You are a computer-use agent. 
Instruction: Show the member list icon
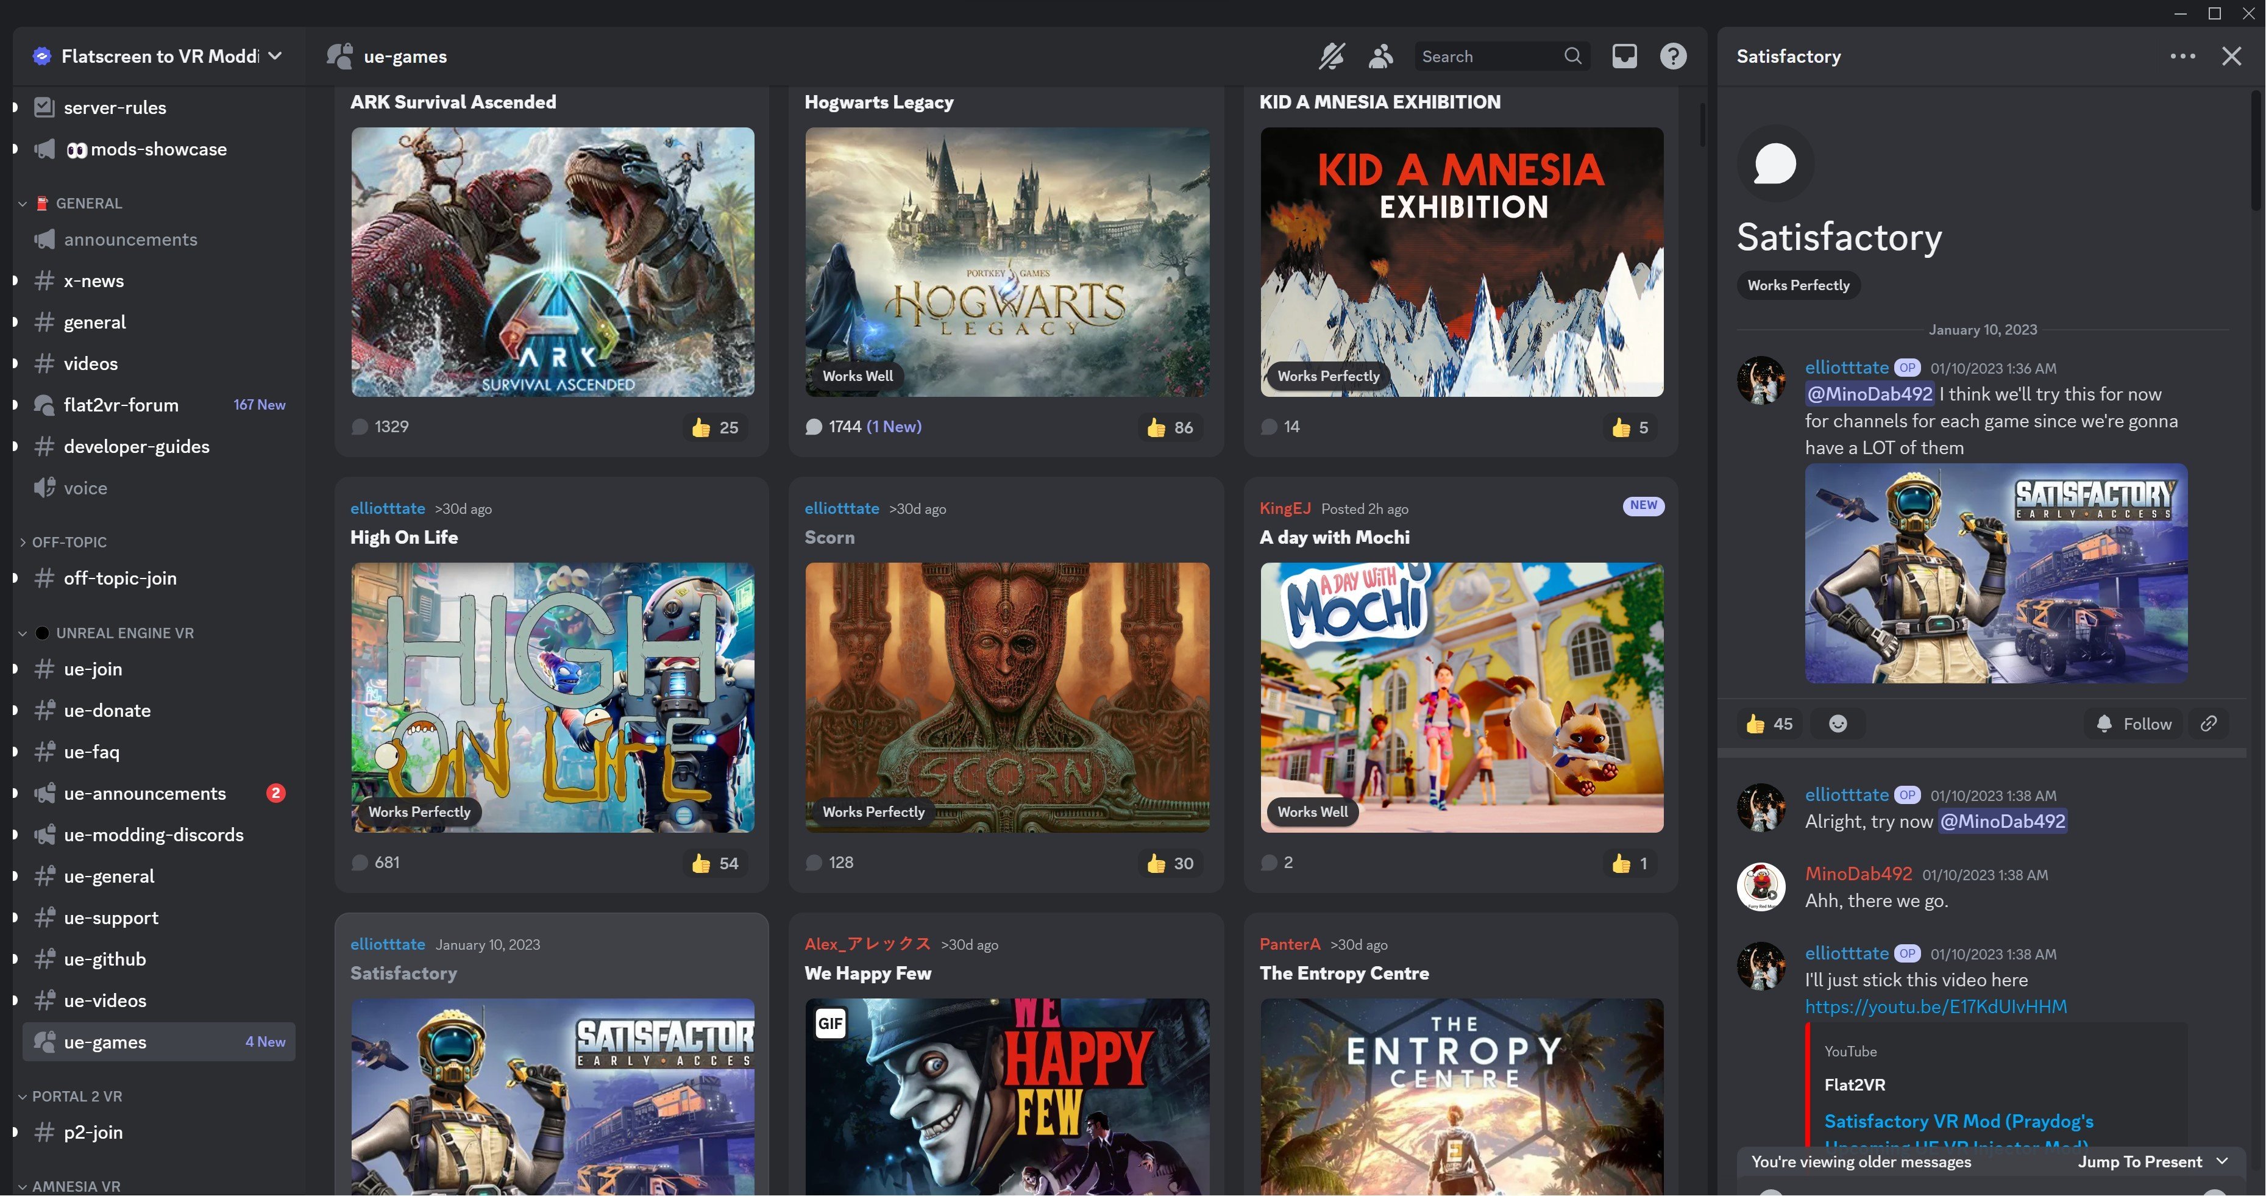pyautogui.click(x=1380, y=56)
